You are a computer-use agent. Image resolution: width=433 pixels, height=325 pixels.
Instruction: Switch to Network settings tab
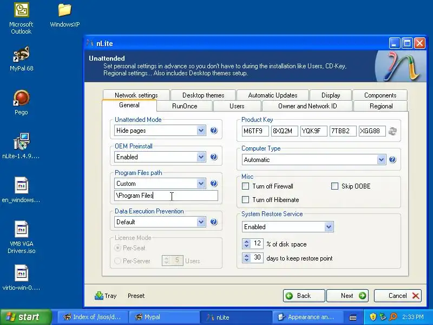[x=136, y=95]
